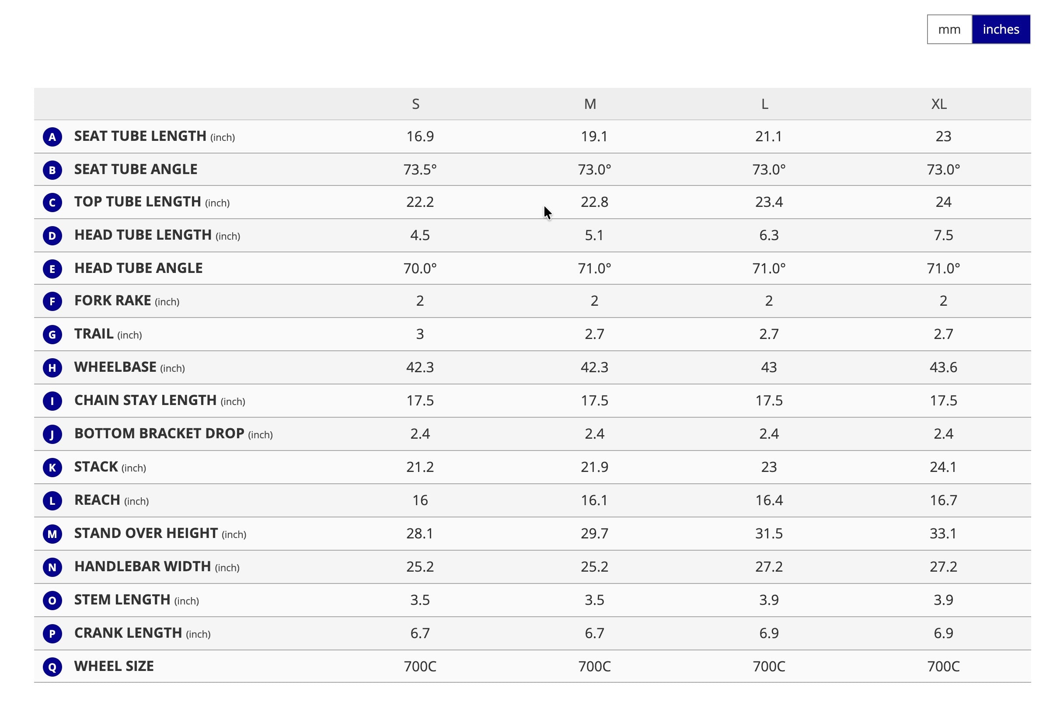The width and height of the screenshot is (1060, 702).
Task: Click the P badge for Crank Length
Action: tap(52, 633)
